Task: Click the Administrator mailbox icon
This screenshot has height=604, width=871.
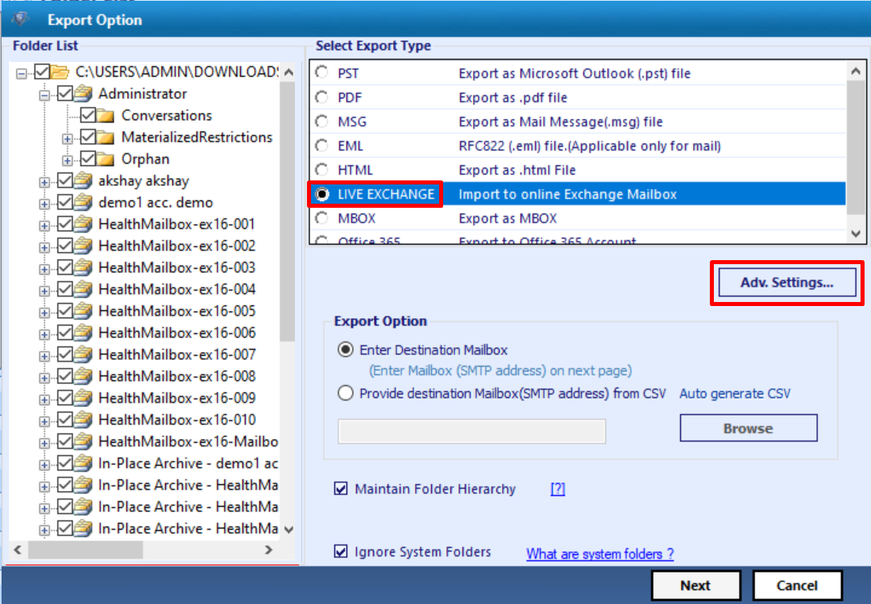Action: [x=84, y=94]
